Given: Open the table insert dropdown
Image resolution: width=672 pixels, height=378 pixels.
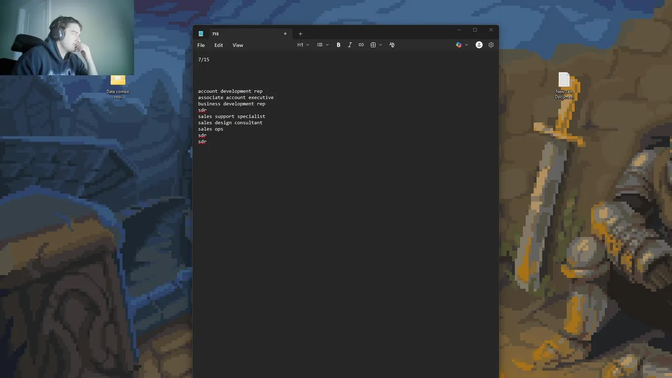Looking at the screenshot, I should (376, 45).
